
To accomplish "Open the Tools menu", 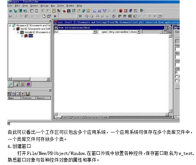I will pos(61,6).
